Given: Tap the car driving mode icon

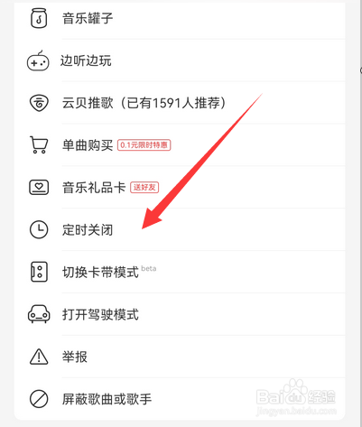Looking at the screenshot, I should [x=39, y=314].
